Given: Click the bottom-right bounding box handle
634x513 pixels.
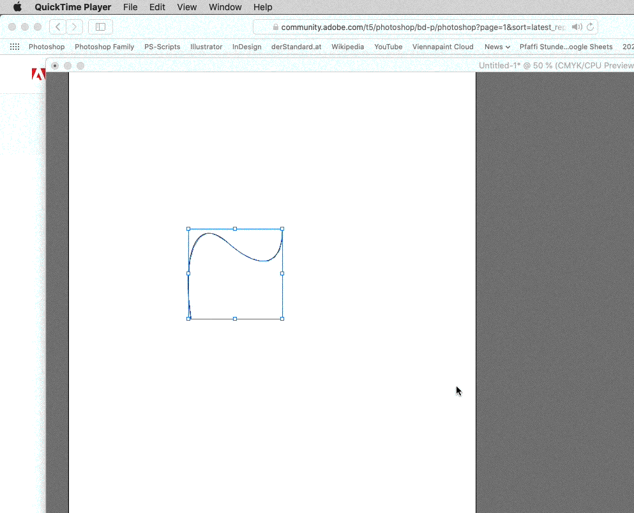Looking at the screenshot, I should click(282, 319).
